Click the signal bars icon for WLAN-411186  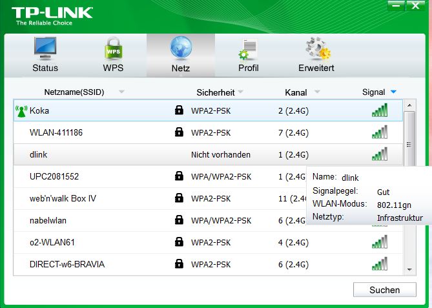[x=380, y=132]
